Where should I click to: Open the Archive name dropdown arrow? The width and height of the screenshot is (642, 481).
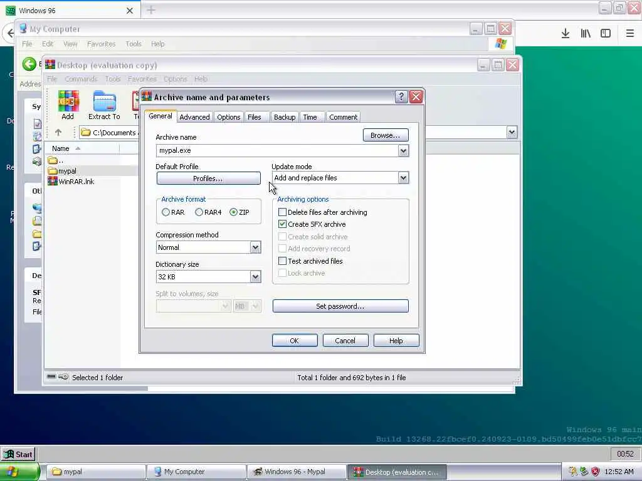click(x=403, y=150)
